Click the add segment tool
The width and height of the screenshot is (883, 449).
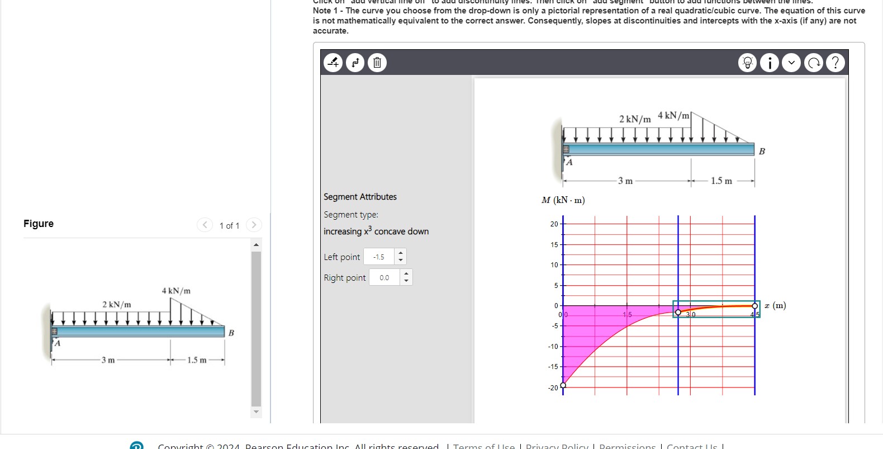(355, 62)
